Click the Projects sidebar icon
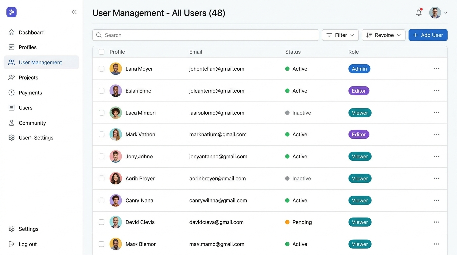457x255 pixels. (12, 78)
